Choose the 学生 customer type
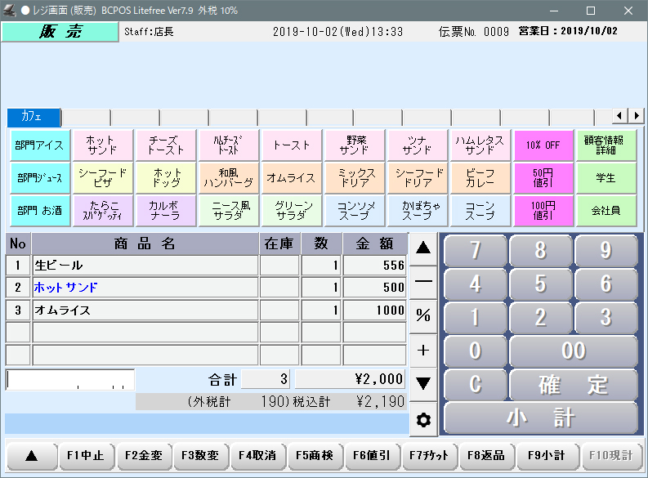This screenshot has width=648, height=478. (x=606, y=178)
